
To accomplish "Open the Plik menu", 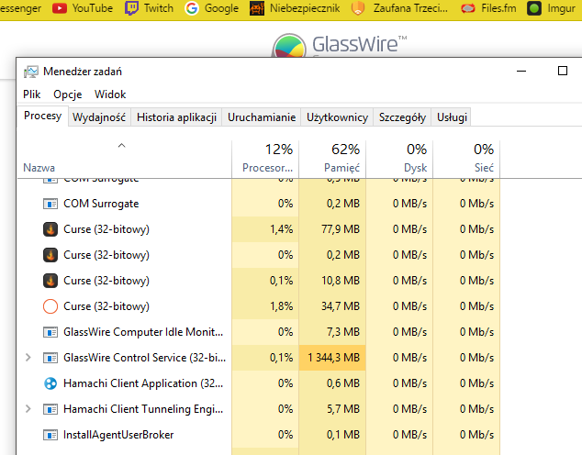I will click(x=32, y=94).
